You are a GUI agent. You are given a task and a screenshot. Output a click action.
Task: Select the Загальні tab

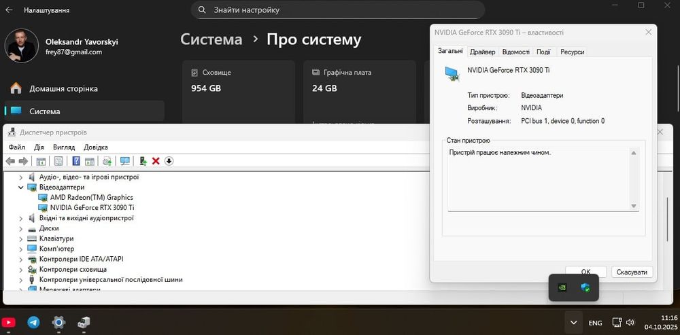[450, 51]
